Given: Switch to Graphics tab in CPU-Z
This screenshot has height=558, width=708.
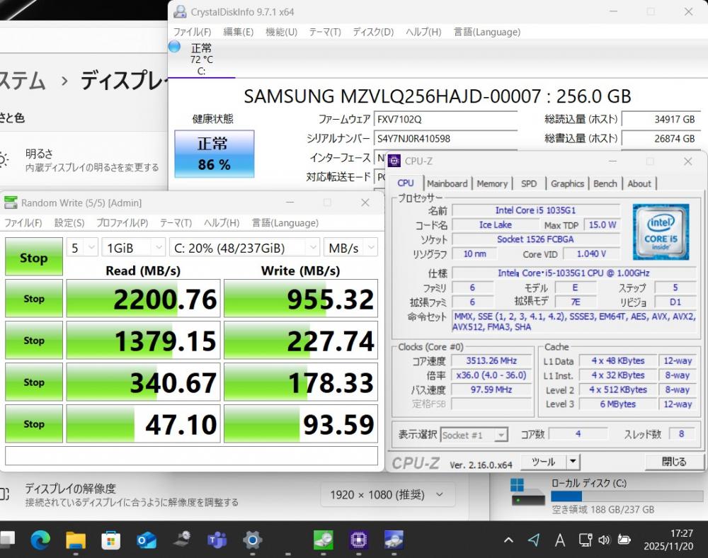Looking at the screenshot, I should [567, 183].
